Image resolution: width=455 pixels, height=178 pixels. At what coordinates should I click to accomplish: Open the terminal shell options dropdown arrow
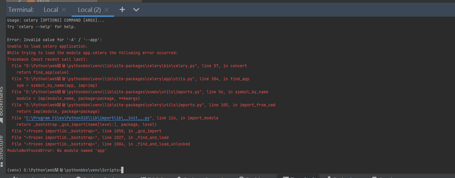click(x=136, y=10)
